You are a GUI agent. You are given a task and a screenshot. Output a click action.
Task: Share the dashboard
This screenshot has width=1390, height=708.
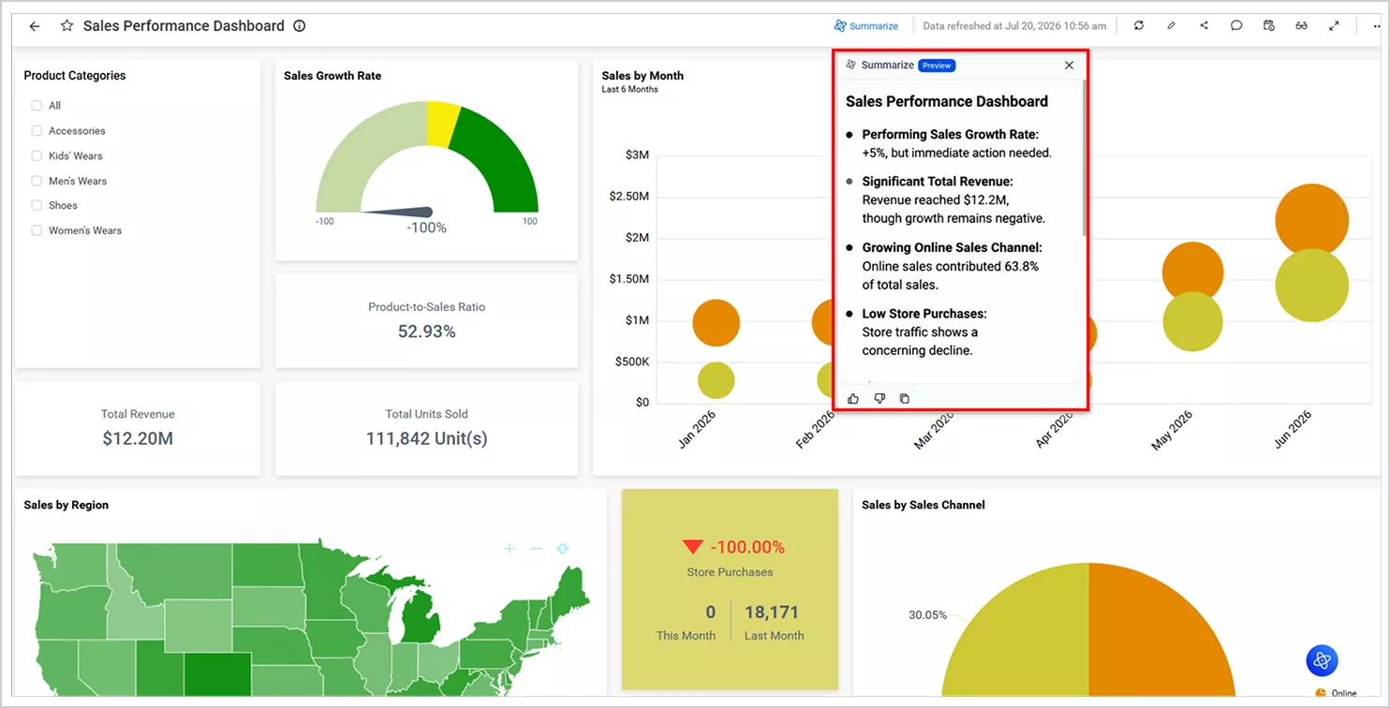[1204, 26]
